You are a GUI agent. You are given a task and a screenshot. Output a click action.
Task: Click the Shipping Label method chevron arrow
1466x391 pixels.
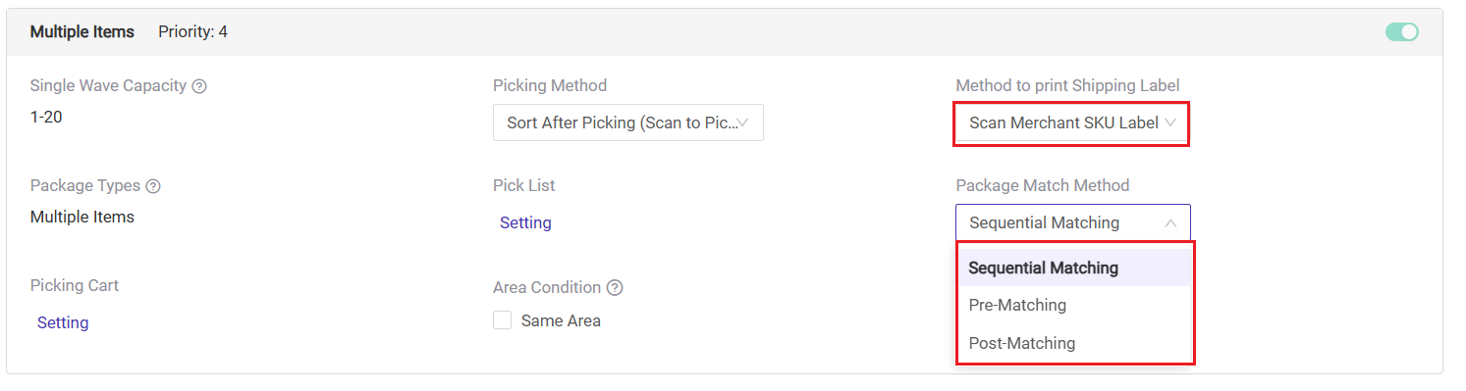point(1169,123)
